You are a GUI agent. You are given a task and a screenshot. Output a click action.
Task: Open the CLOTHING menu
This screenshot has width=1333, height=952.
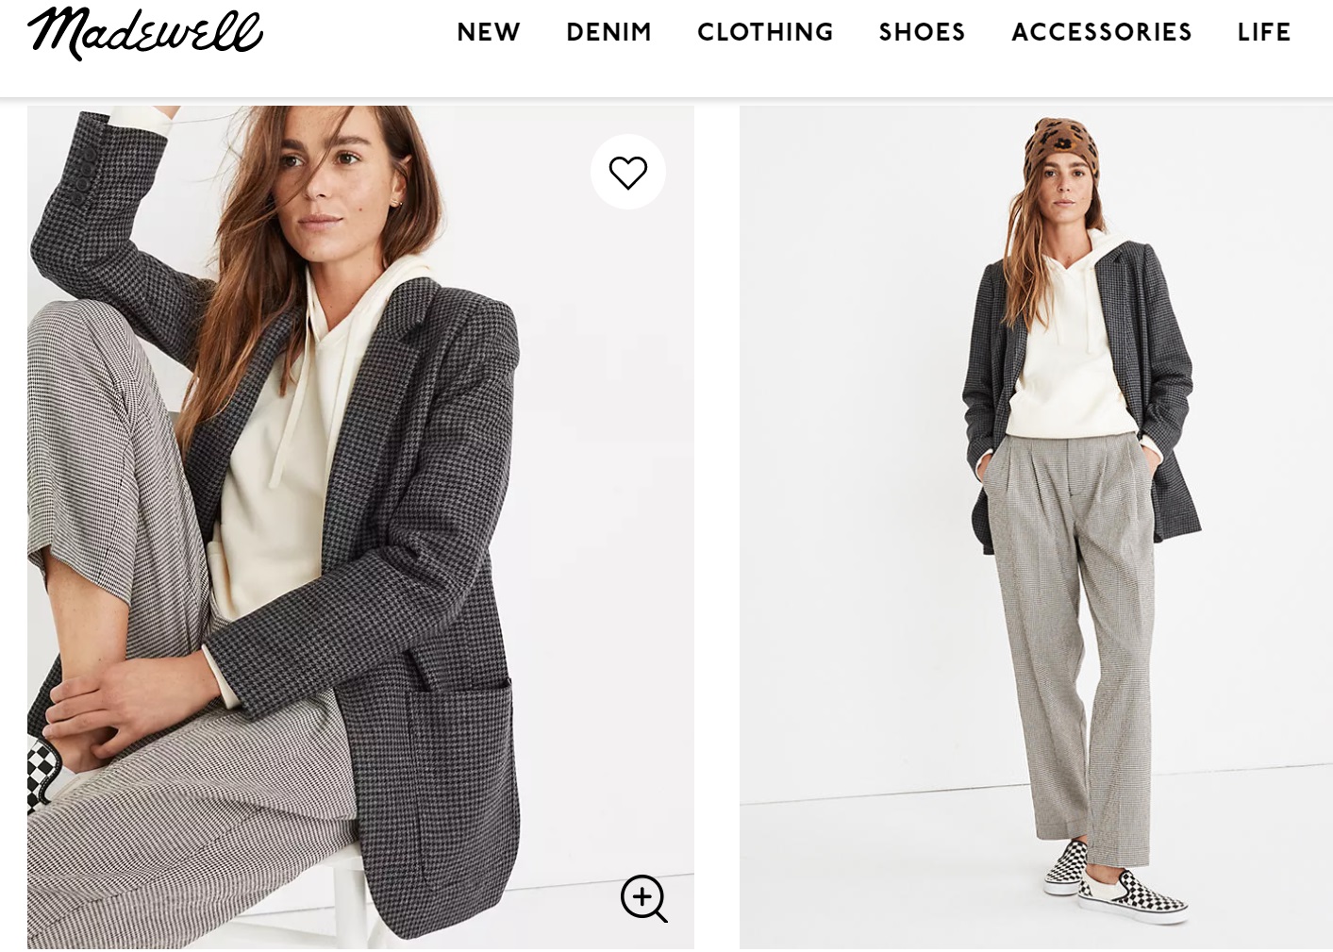coord(765,32)
